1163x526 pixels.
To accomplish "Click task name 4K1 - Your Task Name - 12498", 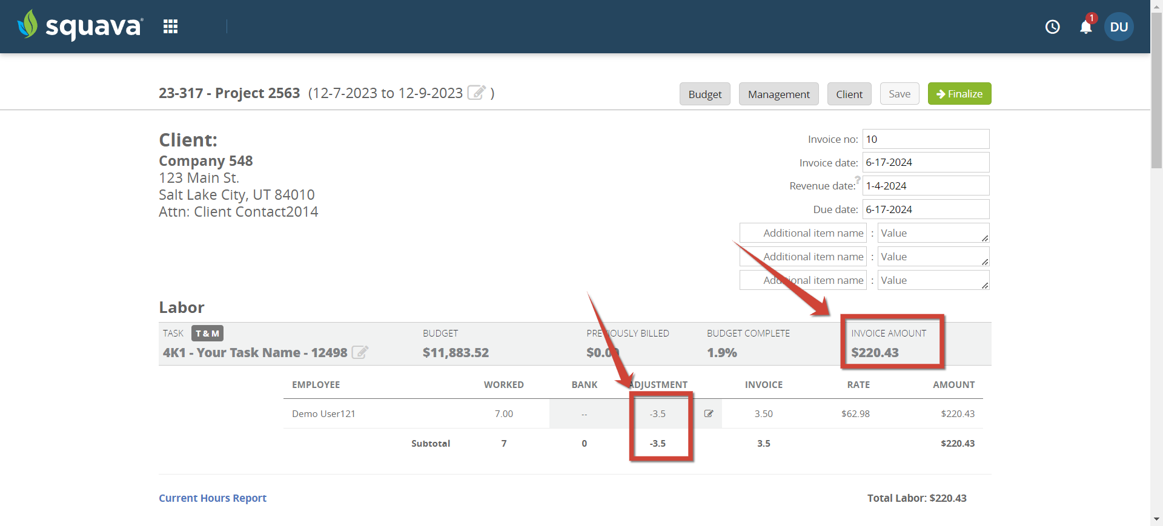I will click(255, 352).
